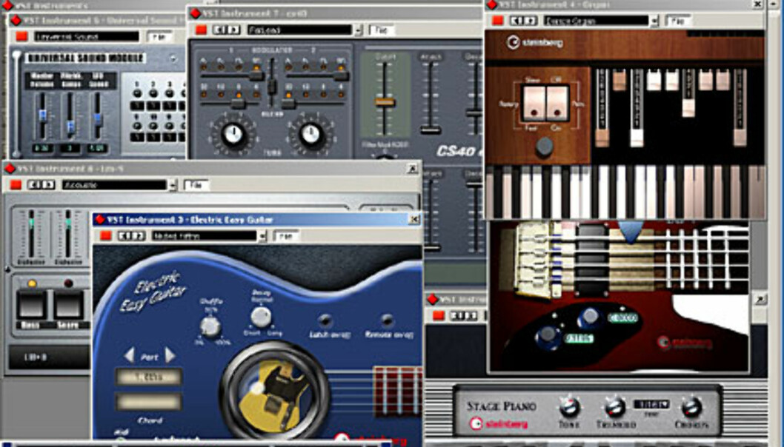Click the Cutoff slider handle on CS40

385,102
